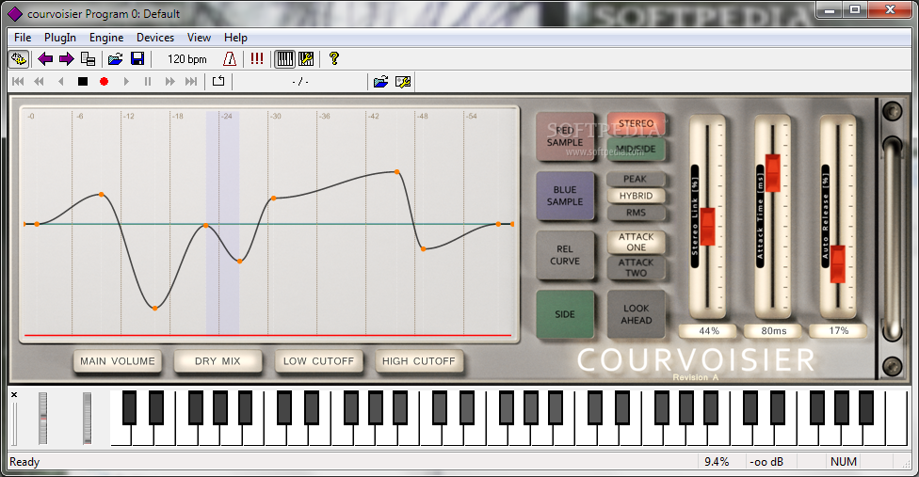Click the HIGH CUTOFF button
This screenshot has width=919, height=477.
[419, 361]
